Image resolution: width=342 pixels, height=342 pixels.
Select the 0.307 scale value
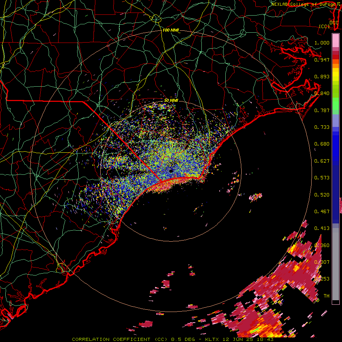pos(322,262)
